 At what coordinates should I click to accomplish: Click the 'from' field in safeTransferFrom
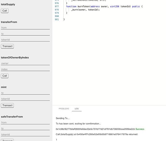point(25,122)
